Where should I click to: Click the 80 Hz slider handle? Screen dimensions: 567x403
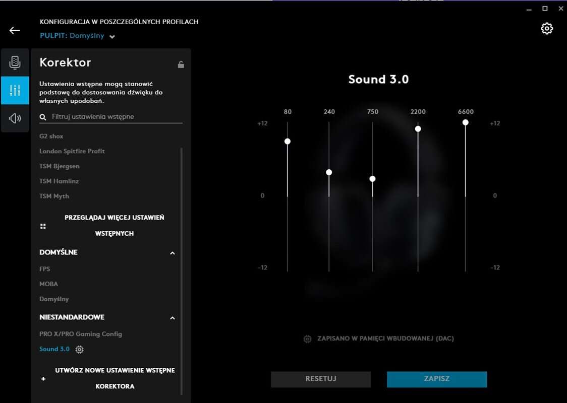(x=288, y=142)
